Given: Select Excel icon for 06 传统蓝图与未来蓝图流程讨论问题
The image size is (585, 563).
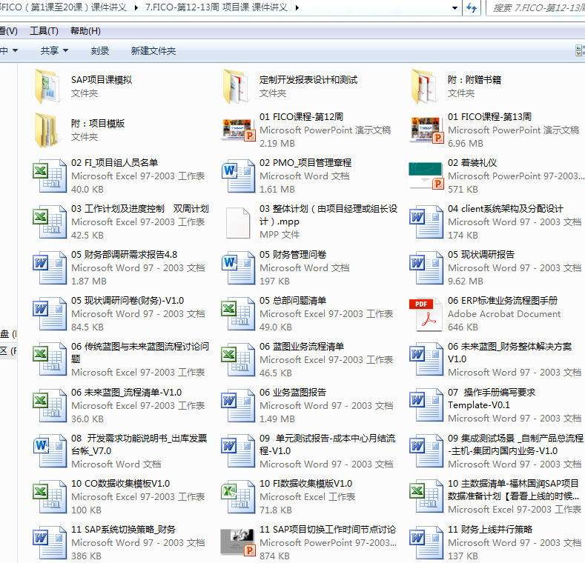Looking at the screenshot, I should [x=50, y=359].
